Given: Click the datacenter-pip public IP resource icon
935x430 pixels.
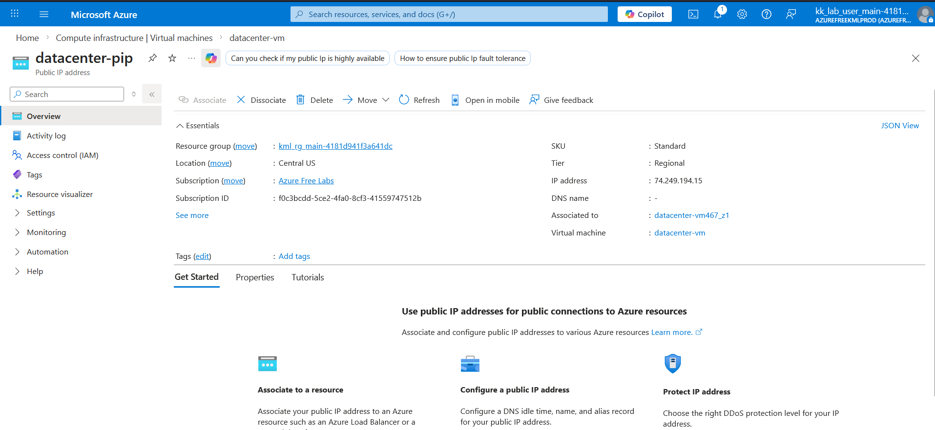Looking at the screenshot, I should tap(21, 63).
